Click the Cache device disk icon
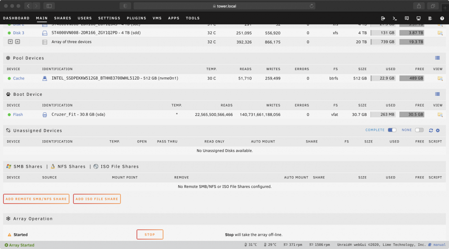Viewport: 449px width, 249px height. (x=44, y=78)
